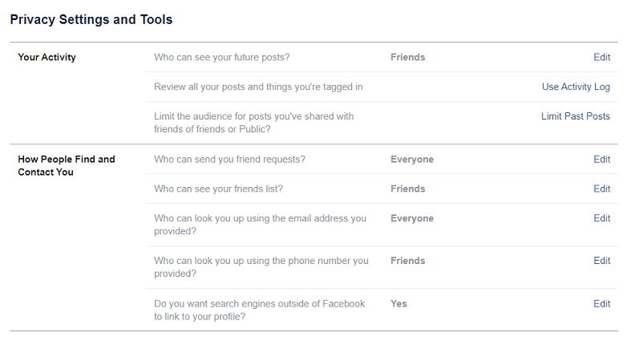
Task: Edit the phone number lookup setting
Action: [x=601, y=261]
